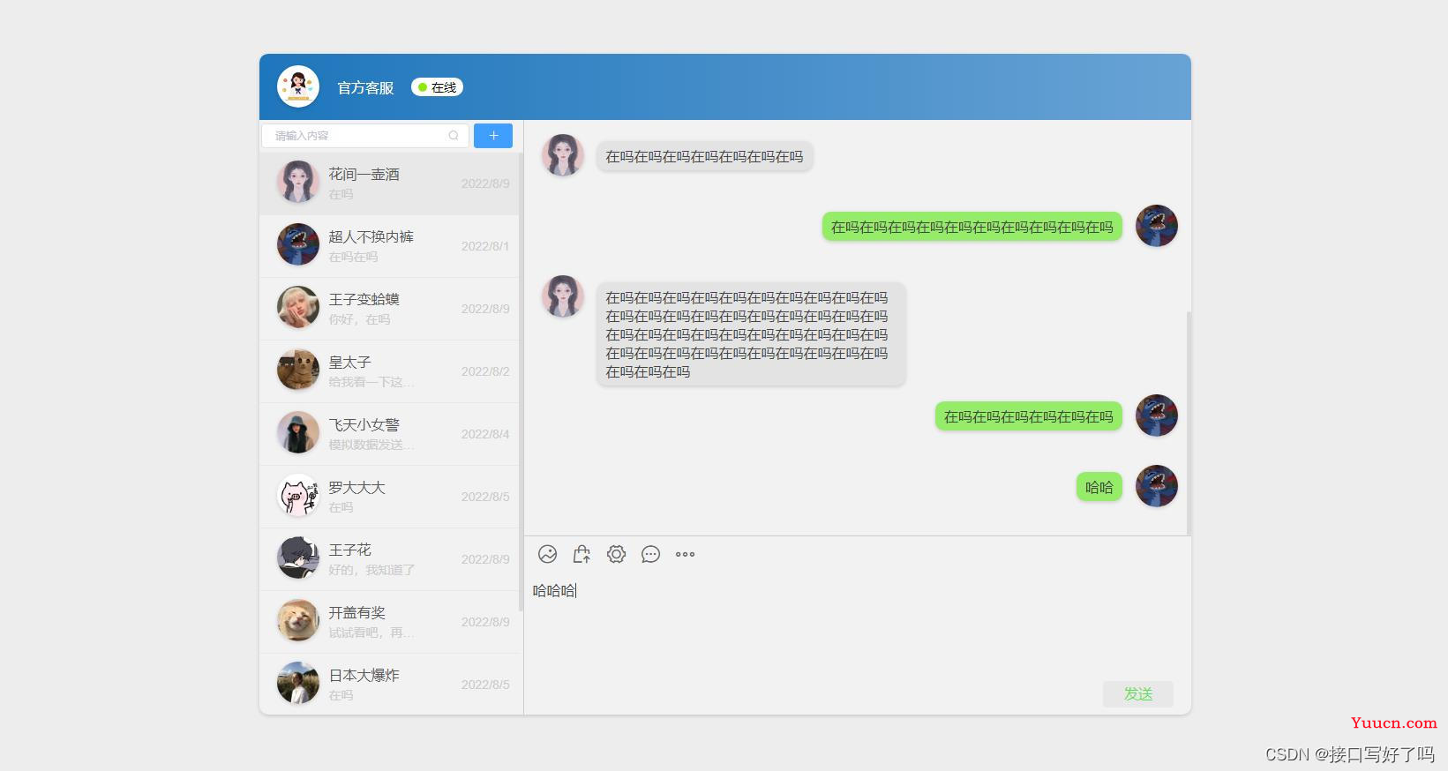Open the chat with 开盖有奖
The width and height of the screenshot is (1448, 771).
tap(389, 622)
